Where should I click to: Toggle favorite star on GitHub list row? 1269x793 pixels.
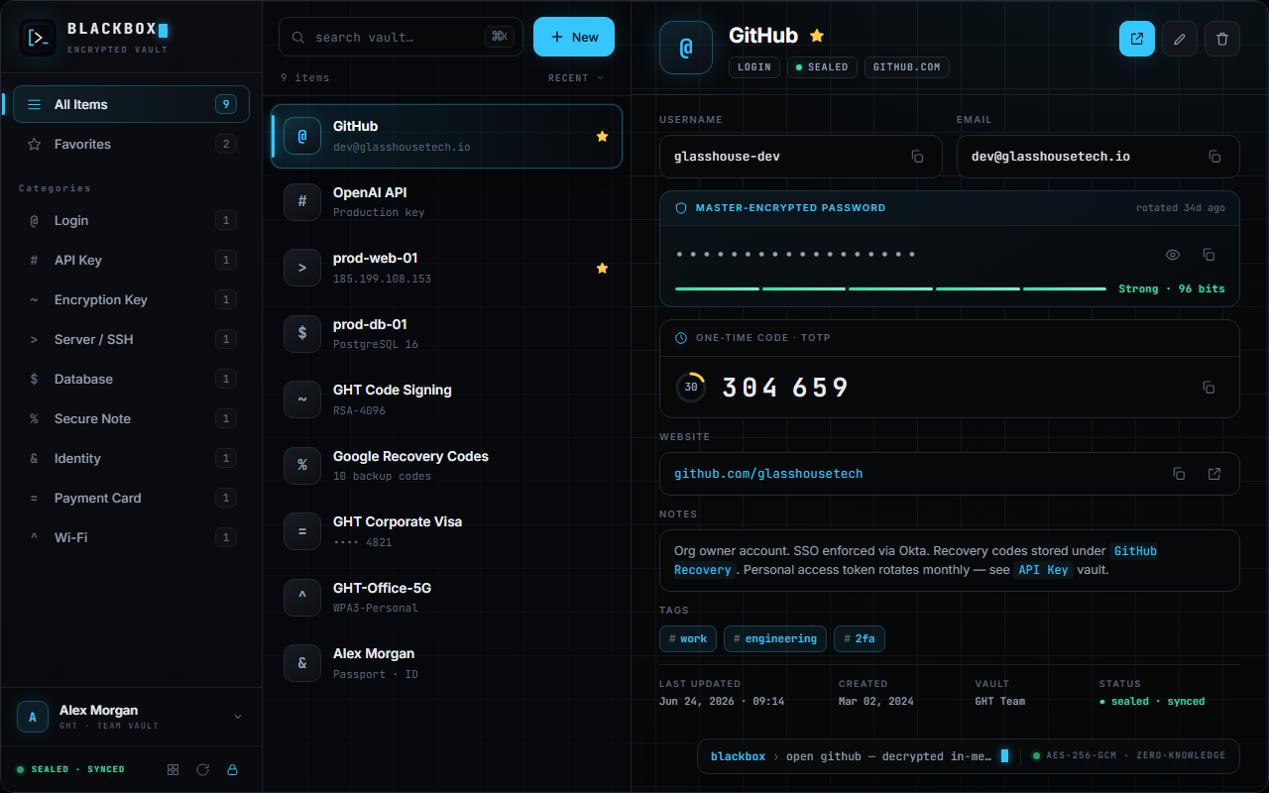pyautogui.click(x=602, y=136)
